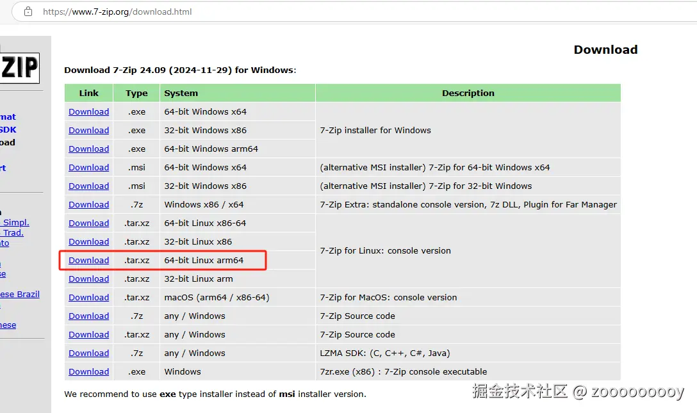Screen dimensions: 697x413
Task: Download the .exe for 64-bit Windows arm64
Action: (89, 149)
